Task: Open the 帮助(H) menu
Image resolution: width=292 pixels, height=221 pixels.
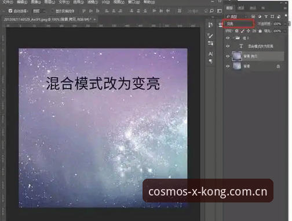Action: tap(149, 2)
